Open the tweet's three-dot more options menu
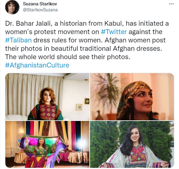The width and height of the screenshot is (179, 169). coord(171,4)
